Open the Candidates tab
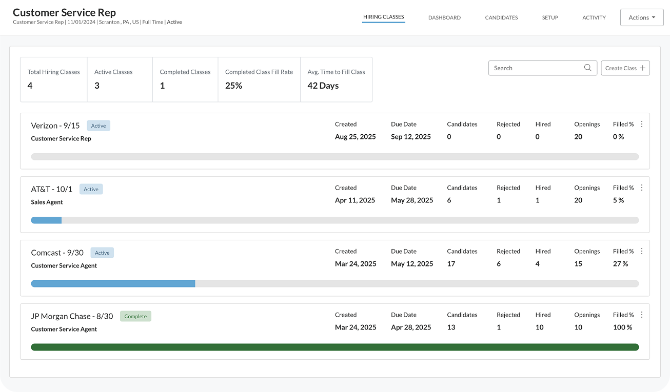The width and height of the screenshot is (670, 392). [501, 17]
